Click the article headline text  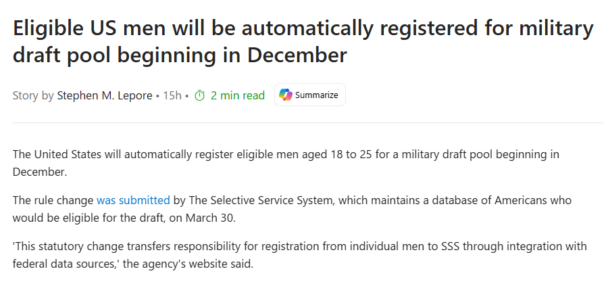tap(303, 42)
